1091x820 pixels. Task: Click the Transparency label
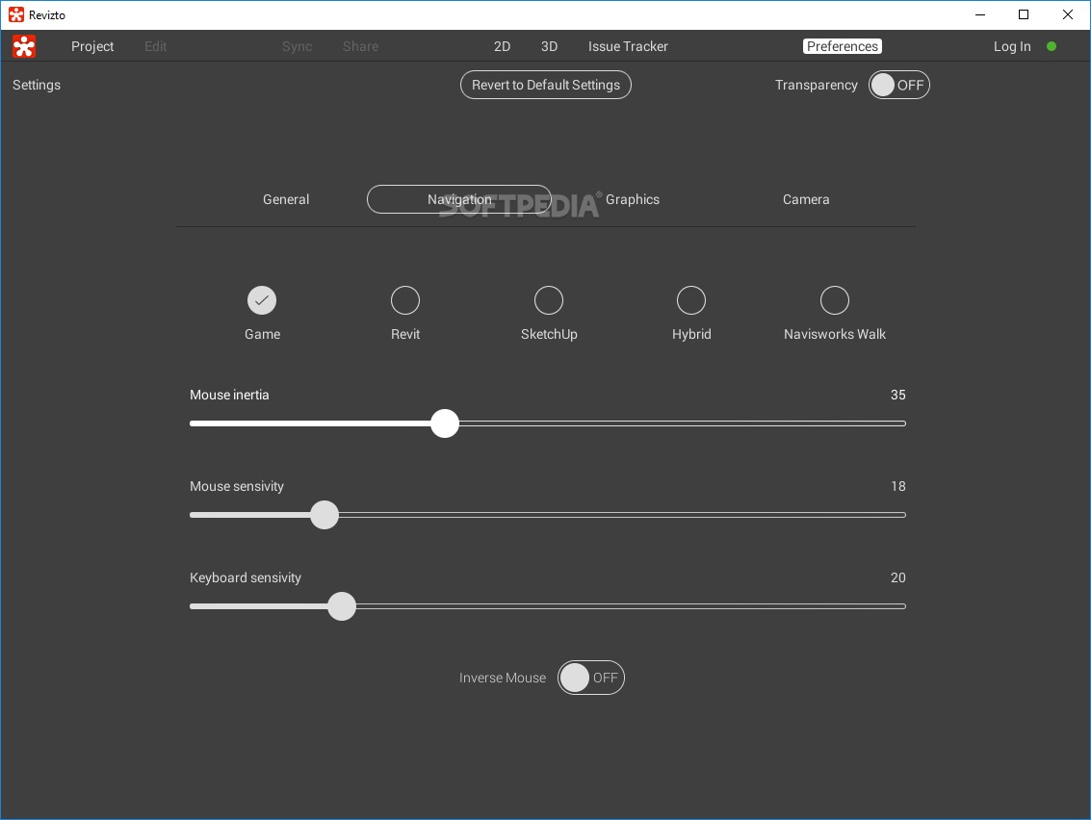[x=817, y=85]
